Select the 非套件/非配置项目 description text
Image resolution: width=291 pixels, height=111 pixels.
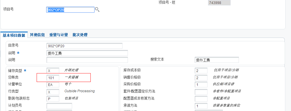[227, 91]
